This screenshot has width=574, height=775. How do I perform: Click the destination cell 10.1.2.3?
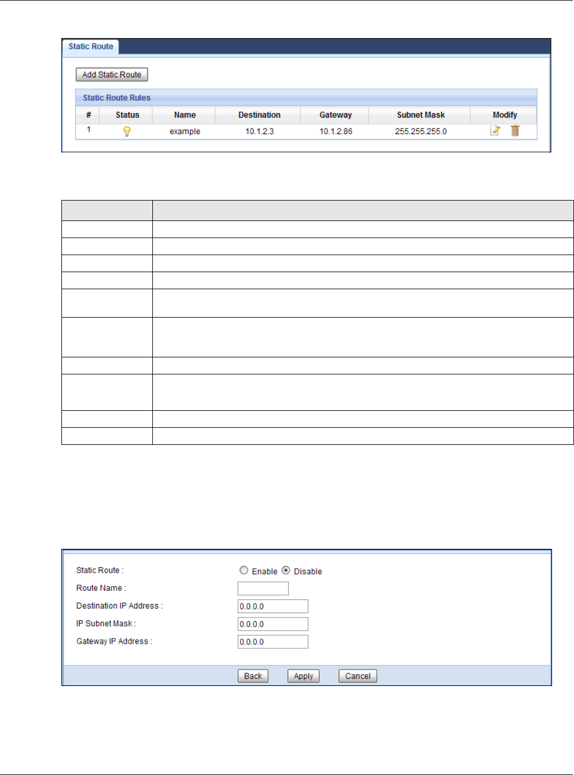point(259,131)
